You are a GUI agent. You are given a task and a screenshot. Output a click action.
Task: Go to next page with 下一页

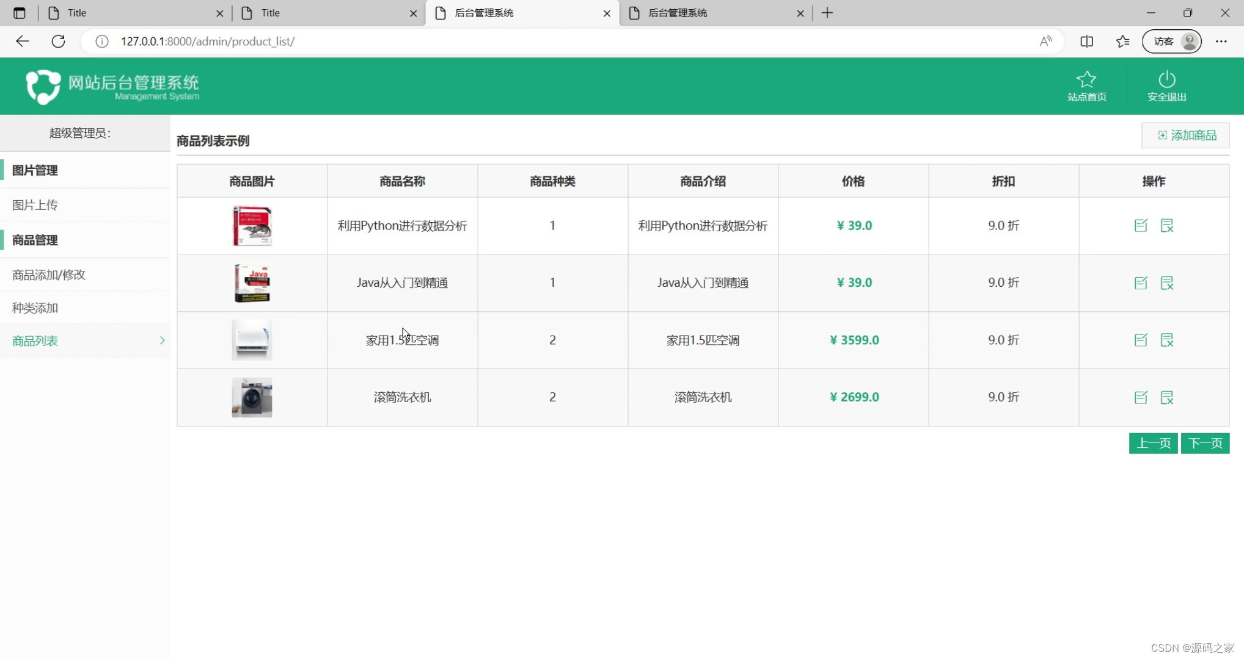coord(1204,443)
